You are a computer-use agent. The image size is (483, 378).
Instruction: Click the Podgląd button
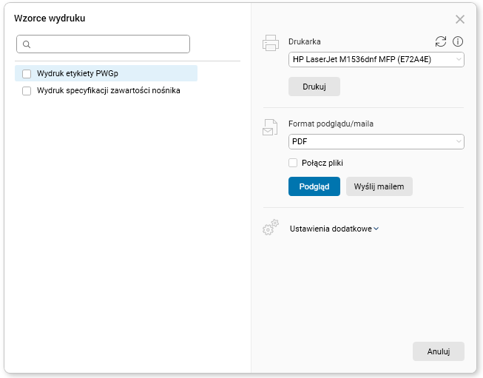pos(314,186)
